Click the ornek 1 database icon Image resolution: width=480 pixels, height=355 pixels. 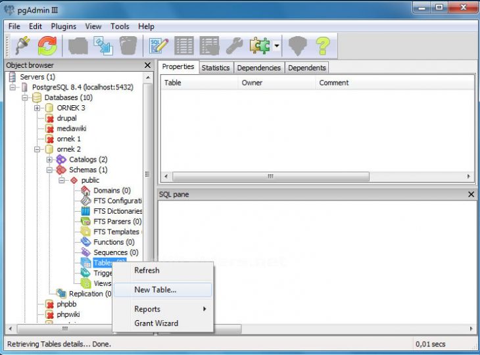[49, 139]
